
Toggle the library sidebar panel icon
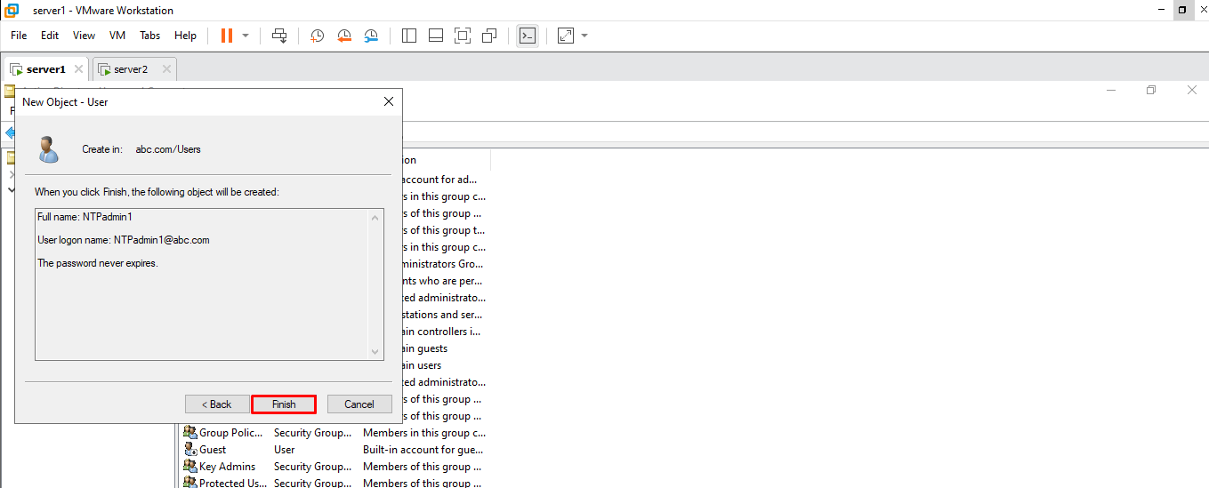point(409,36)
